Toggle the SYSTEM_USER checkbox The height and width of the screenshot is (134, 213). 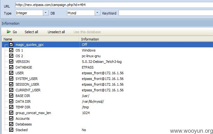pos(11,79)
